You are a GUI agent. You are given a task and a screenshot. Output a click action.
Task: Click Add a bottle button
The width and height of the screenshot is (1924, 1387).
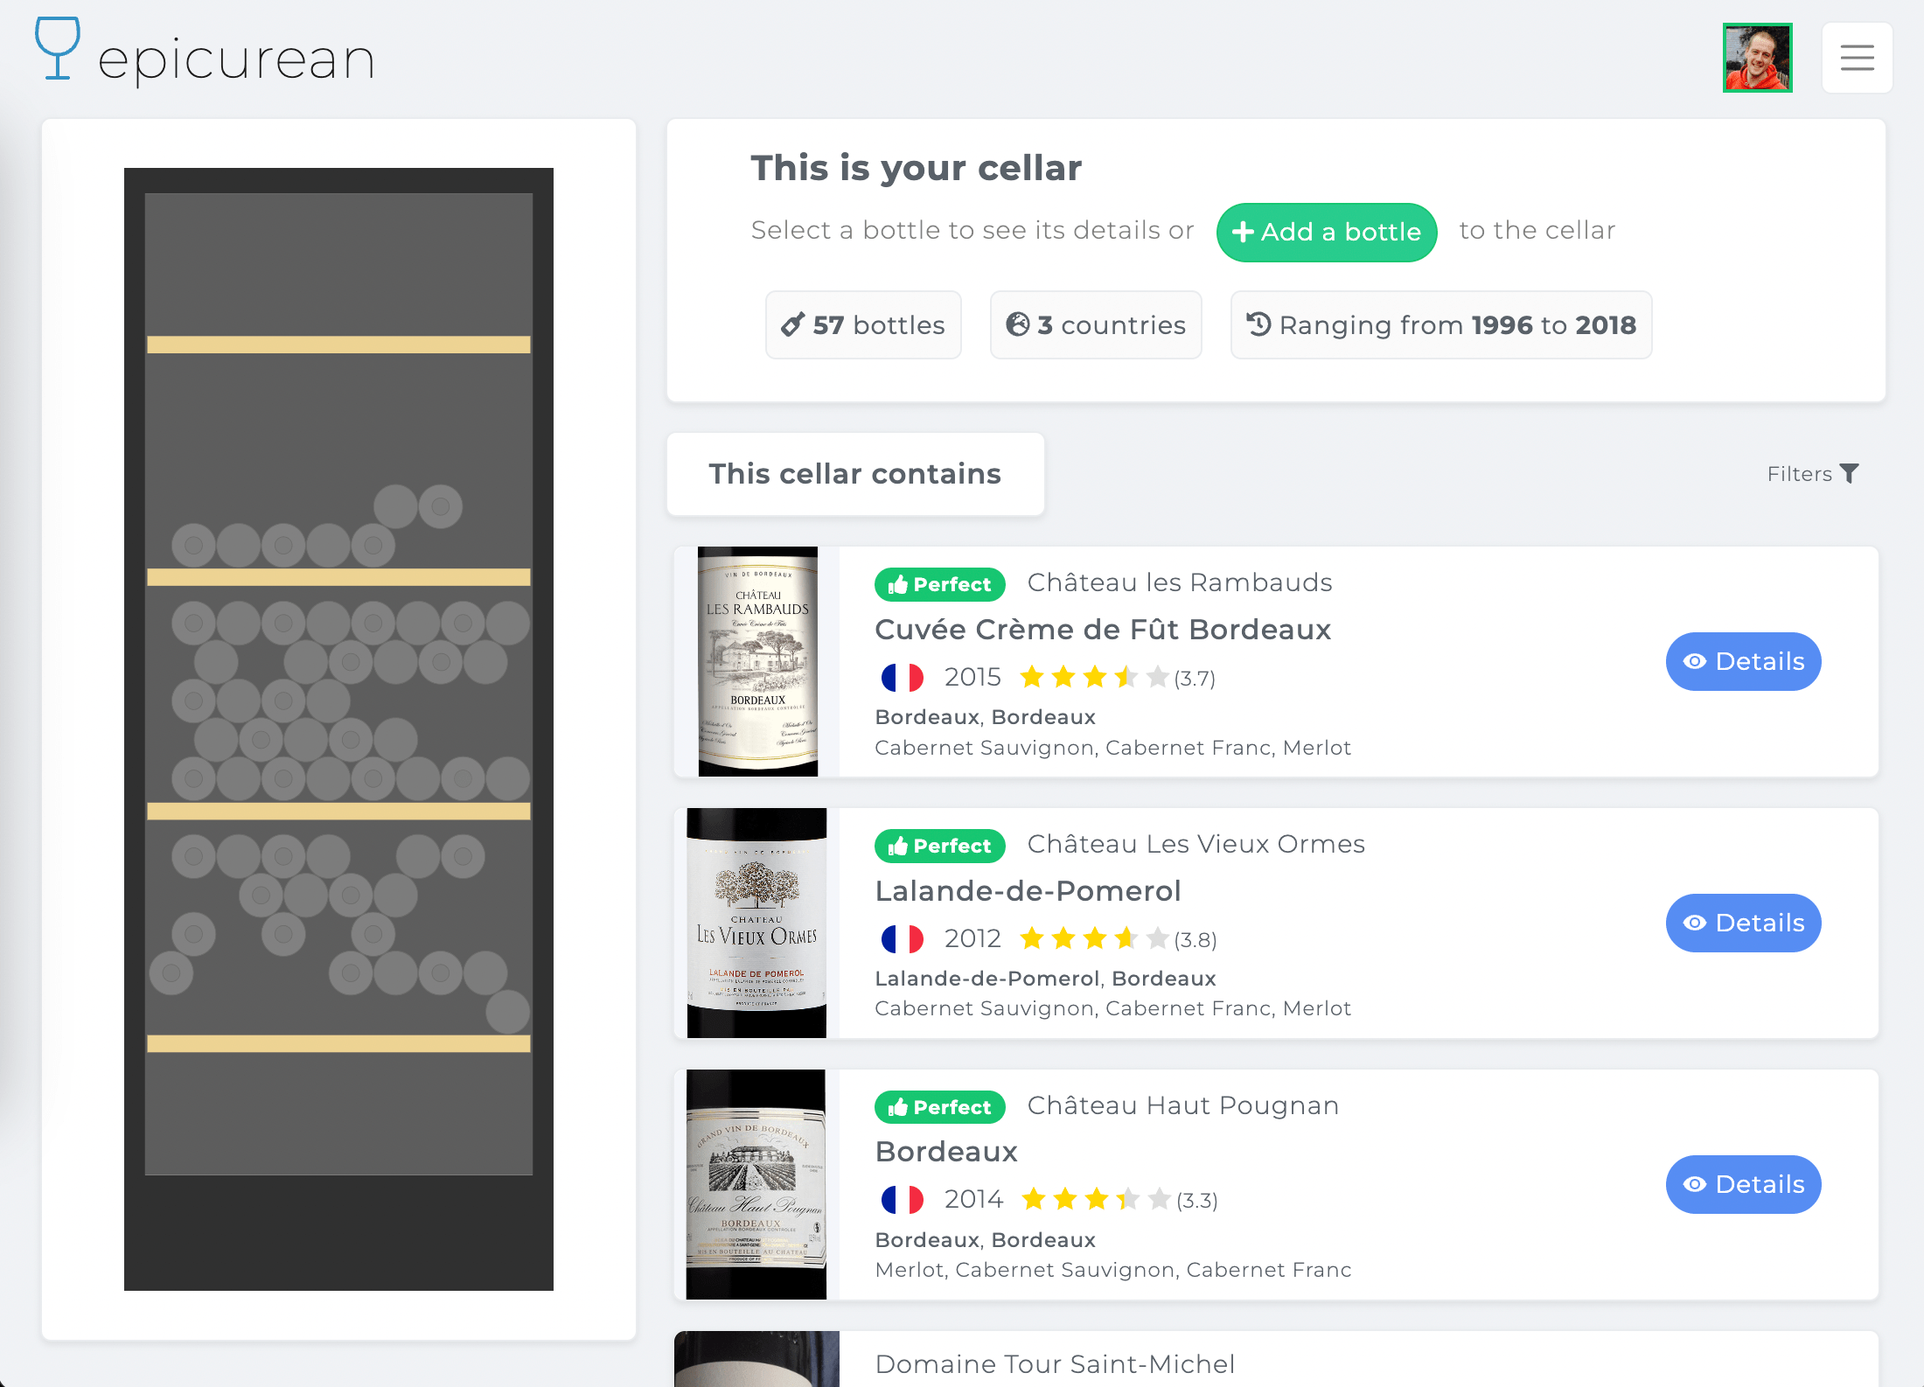coord(1326,233)
